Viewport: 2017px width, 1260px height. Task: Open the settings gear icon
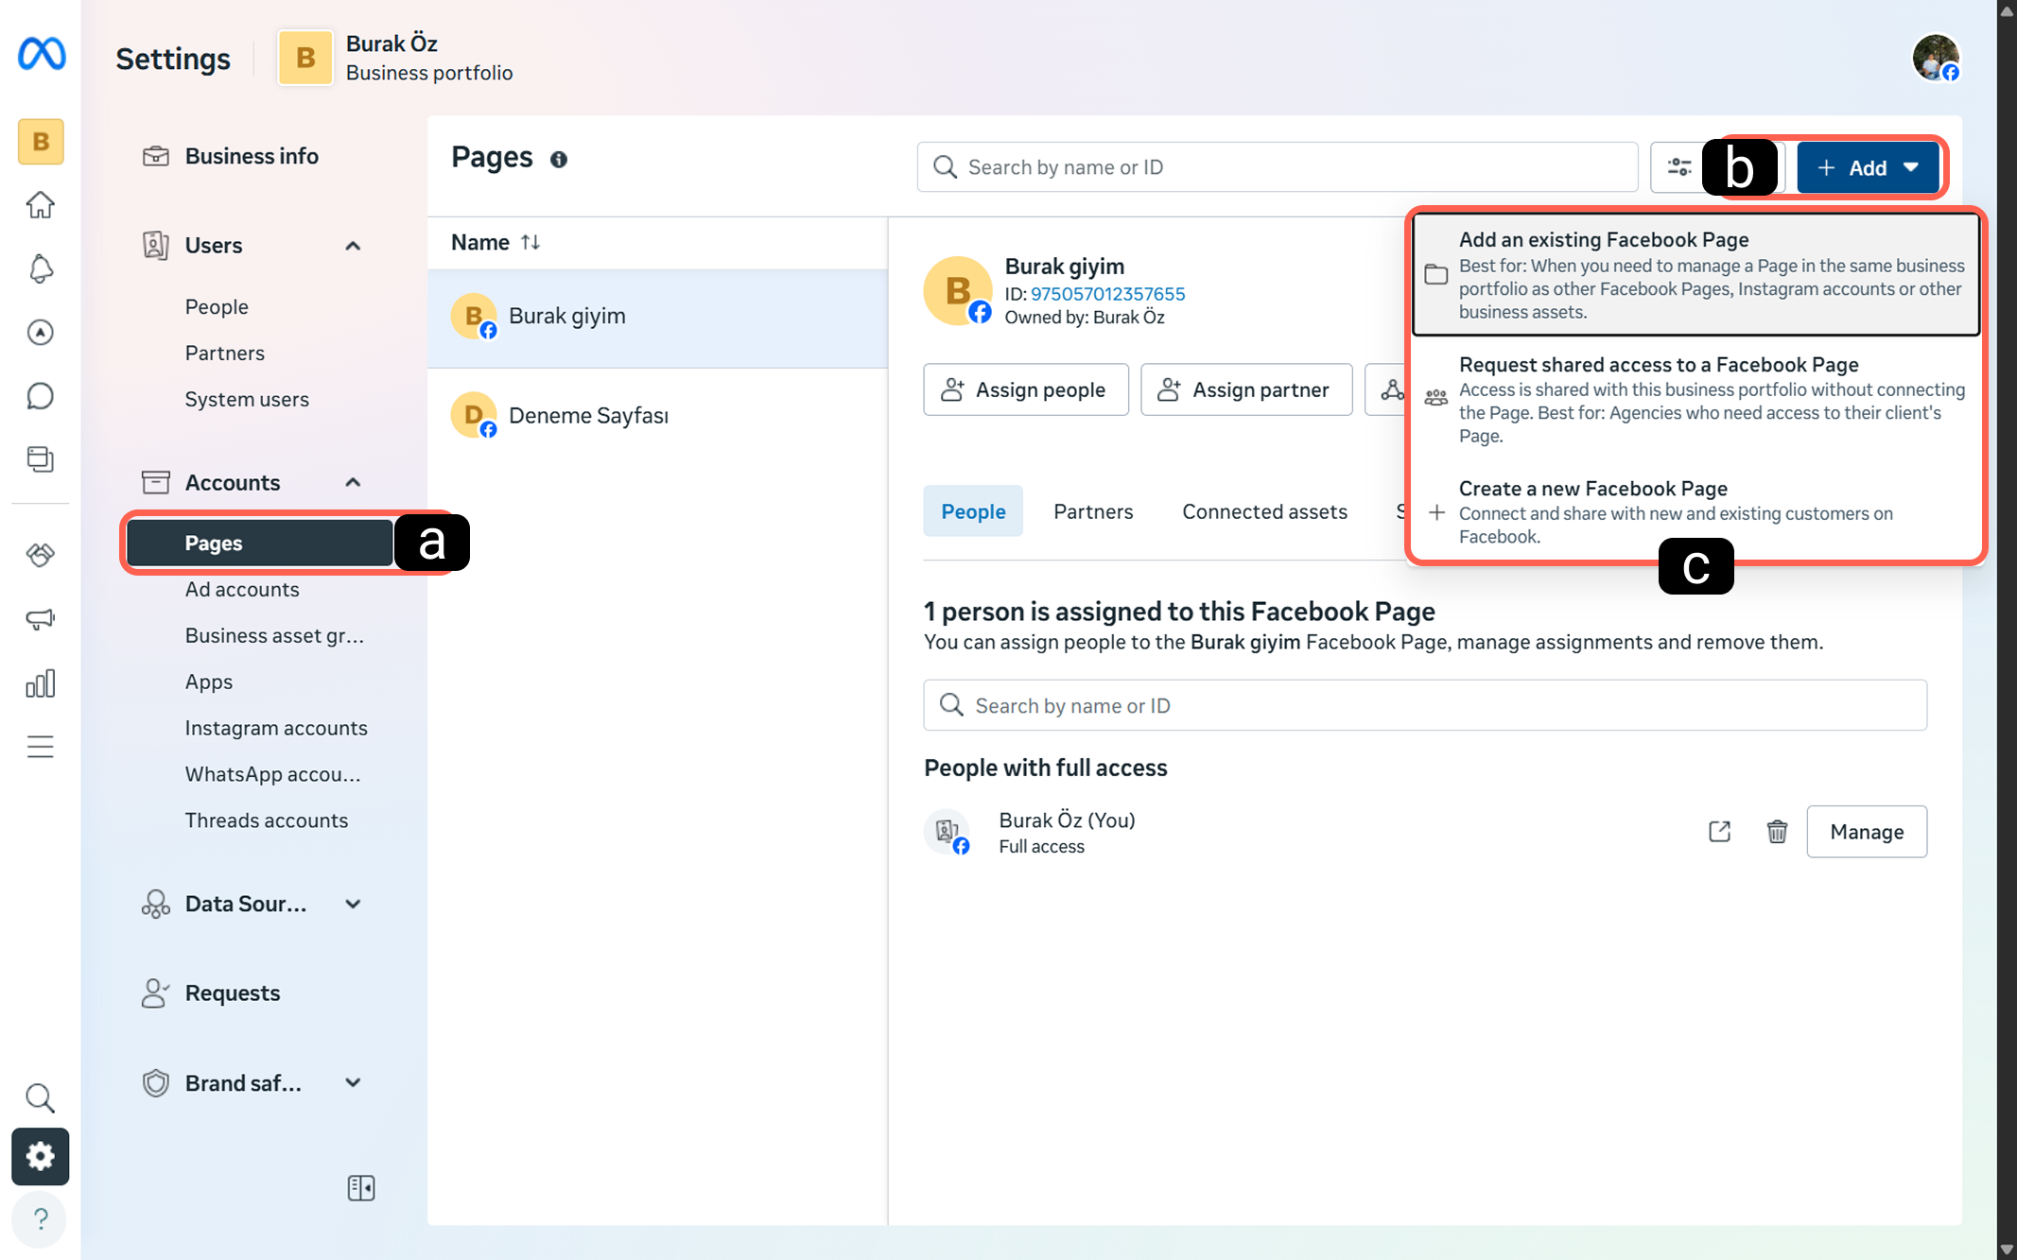click(x=41, y=1156)
